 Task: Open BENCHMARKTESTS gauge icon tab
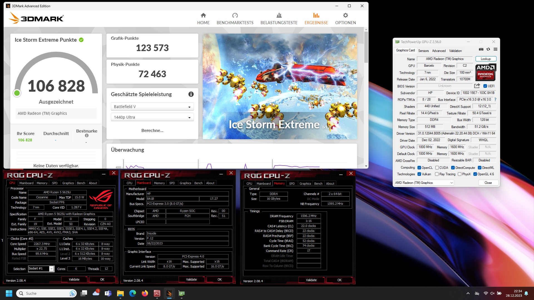[x=235, y=19]
